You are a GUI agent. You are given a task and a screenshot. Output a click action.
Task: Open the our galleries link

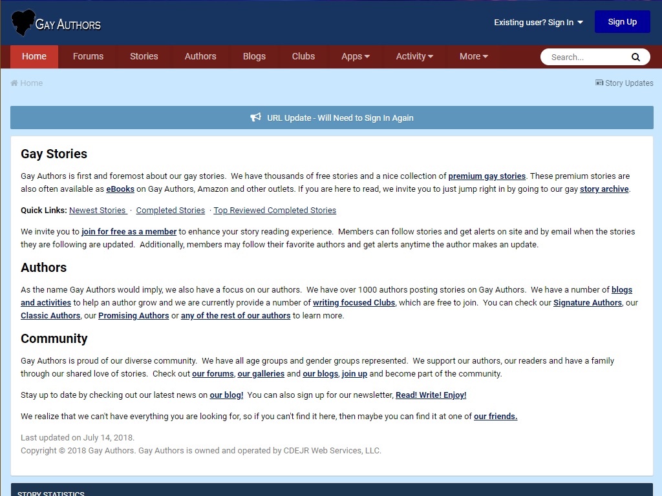click(x=261, y=374)
